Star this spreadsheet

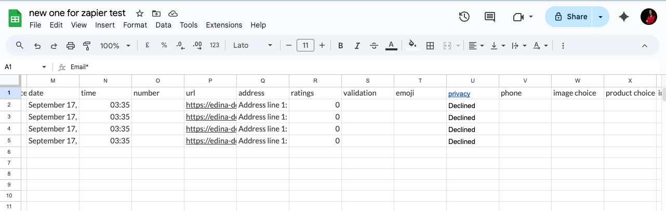pos(139,14)
